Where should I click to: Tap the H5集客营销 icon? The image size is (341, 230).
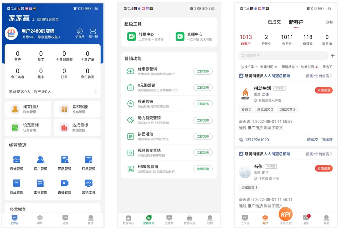pos(130,169)
